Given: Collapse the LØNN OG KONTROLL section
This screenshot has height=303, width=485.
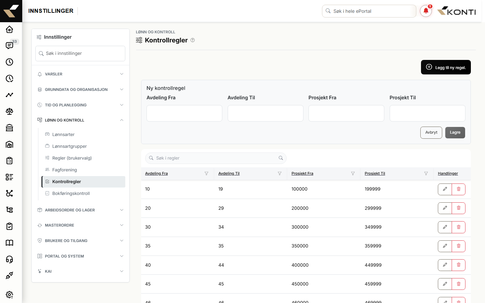Looking at the screenshot, I should pyautogui.click(x=80, y=120).
